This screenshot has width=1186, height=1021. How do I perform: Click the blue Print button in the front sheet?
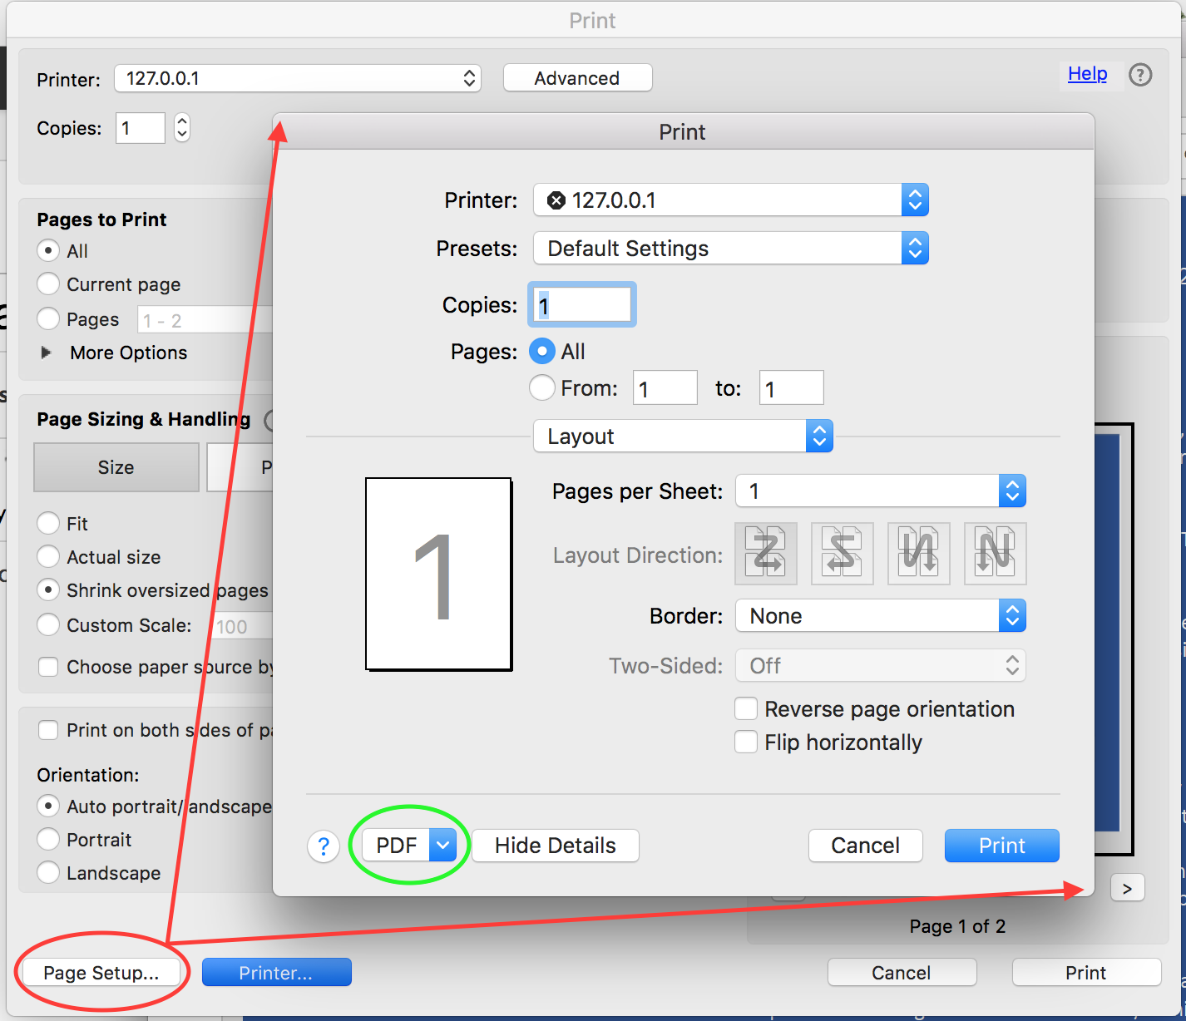pyautogui.click(x=1002, y=846)
